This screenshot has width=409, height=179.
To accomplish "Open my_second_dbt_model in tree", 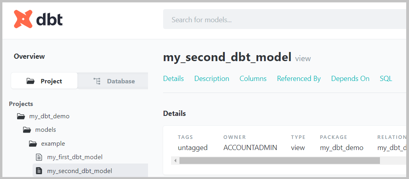I will point(80,171).
